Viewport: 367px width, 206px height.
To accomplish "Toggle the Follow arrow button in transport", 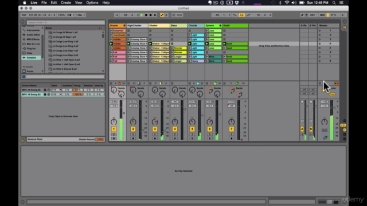I will (x=116, y=15).
